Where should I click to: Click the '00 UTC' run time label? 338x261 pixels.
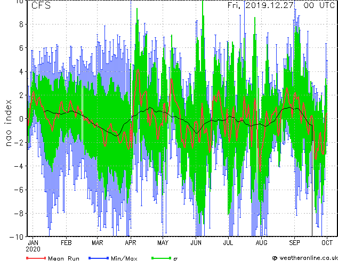[319, 5]
